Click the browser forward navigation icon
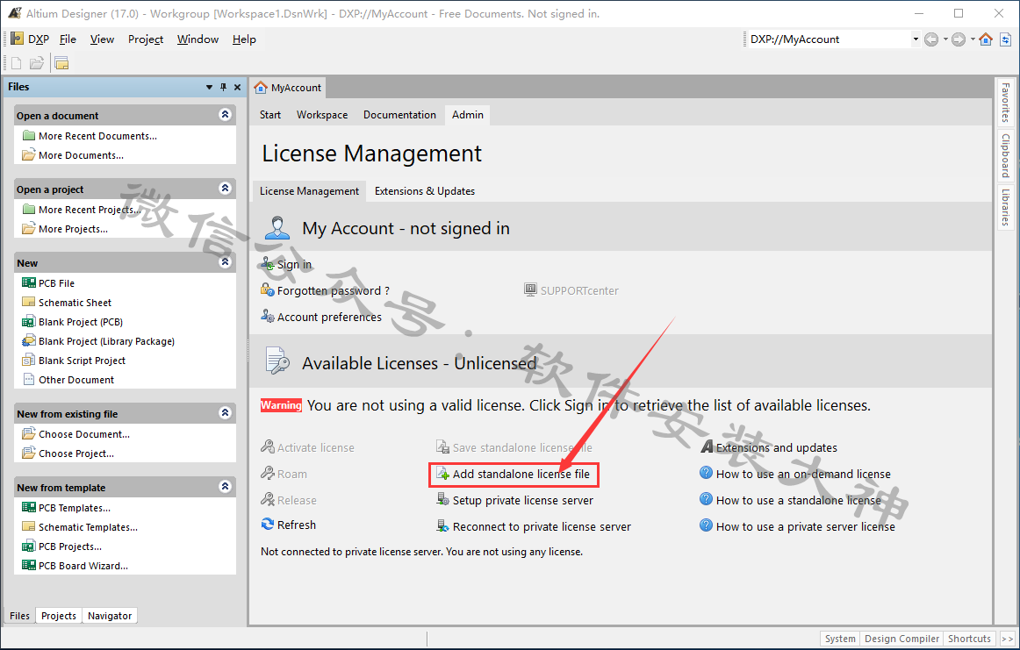Screen dimensions: 1020x650 [x=959, y=39]
